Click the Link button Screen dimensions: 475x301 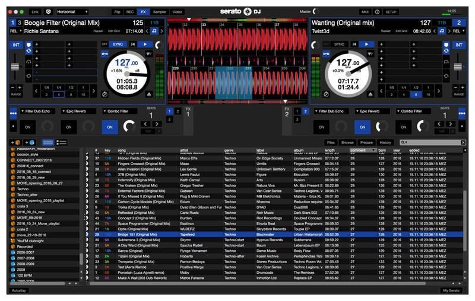(35, 12)
